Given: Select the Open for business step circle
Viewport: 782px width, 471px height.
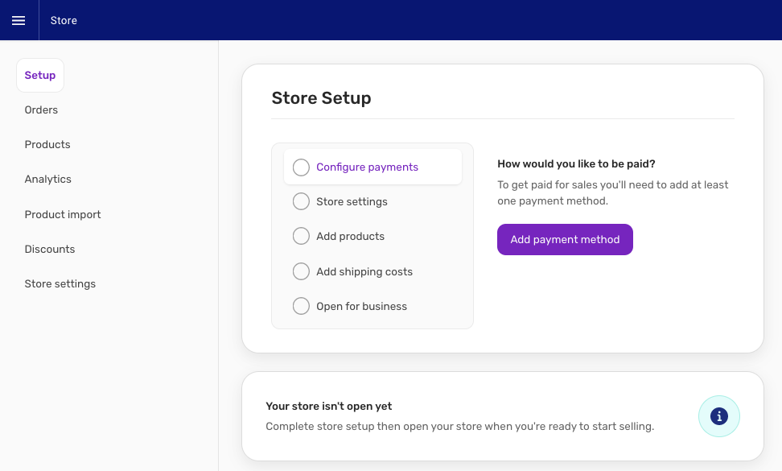Looking at the screenshot, I should pyautogui.click(x=301, y=306).
